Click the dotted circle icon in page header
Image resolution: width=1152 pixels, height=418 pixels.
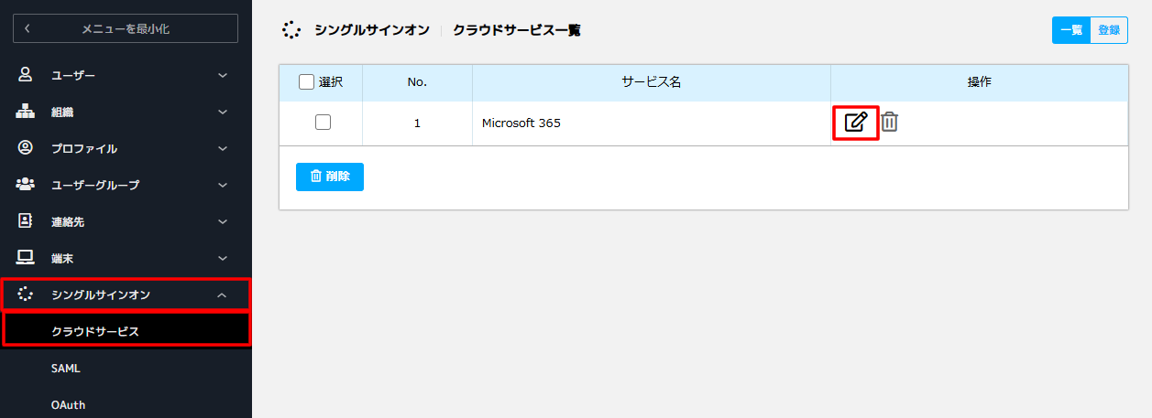(x=291, y=30)
